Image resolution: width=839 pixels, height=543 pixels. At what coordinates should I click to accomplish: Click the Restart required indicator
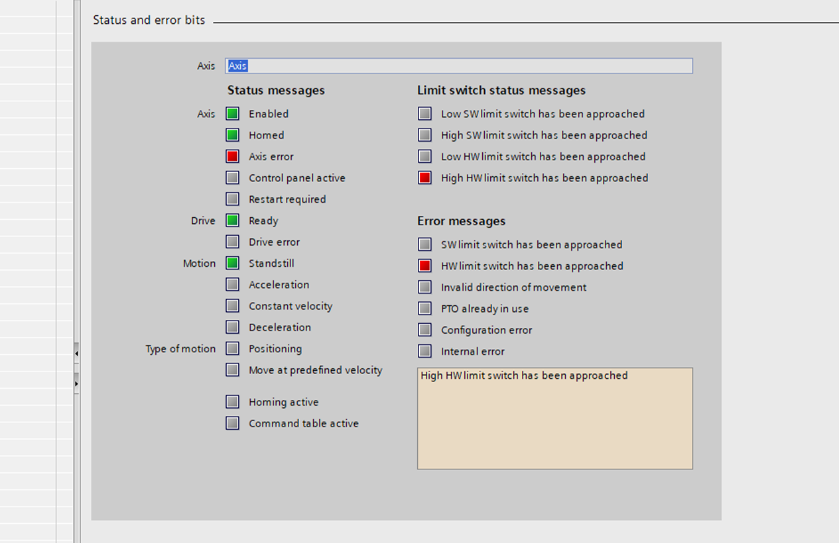pyautogui.click(x=232, y=199)
